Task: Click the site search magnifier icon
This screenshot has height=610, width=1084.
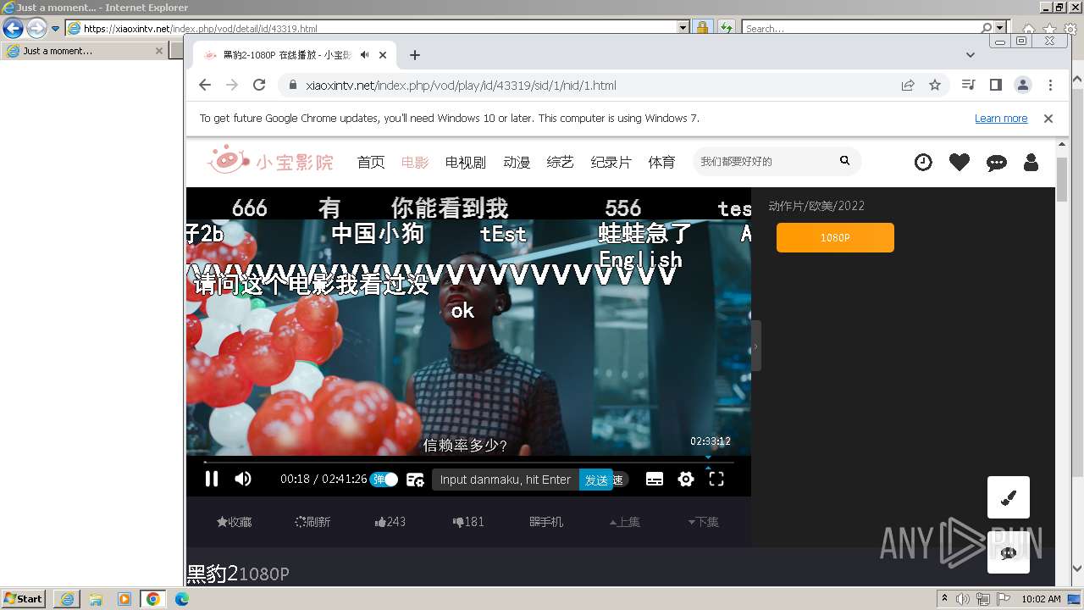Action: click(x=844, y=161)
